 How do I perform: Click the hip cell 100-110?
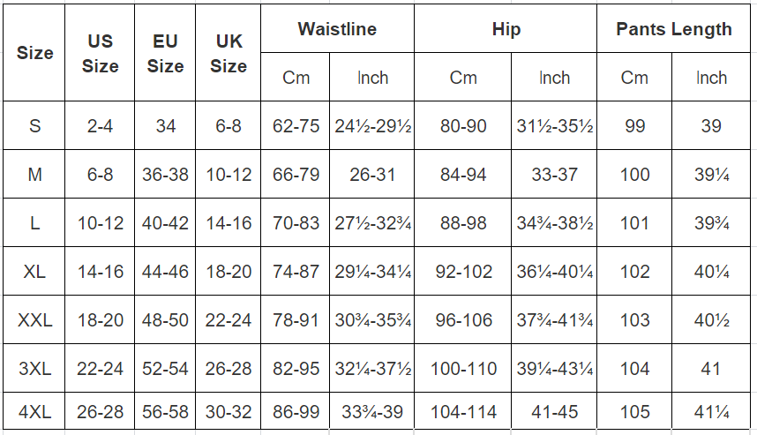tap(463, 368)
